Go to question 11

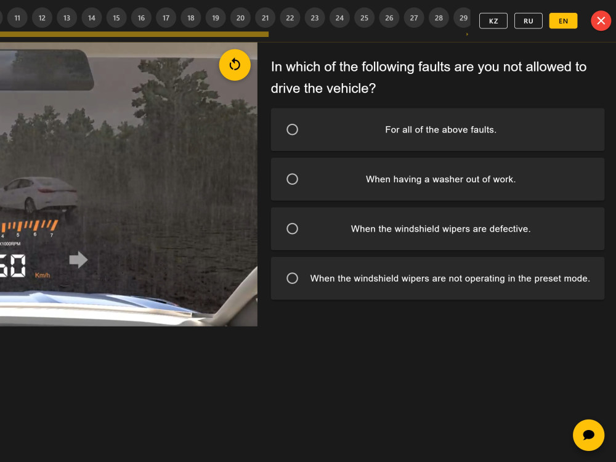click(x=17, y=18)
